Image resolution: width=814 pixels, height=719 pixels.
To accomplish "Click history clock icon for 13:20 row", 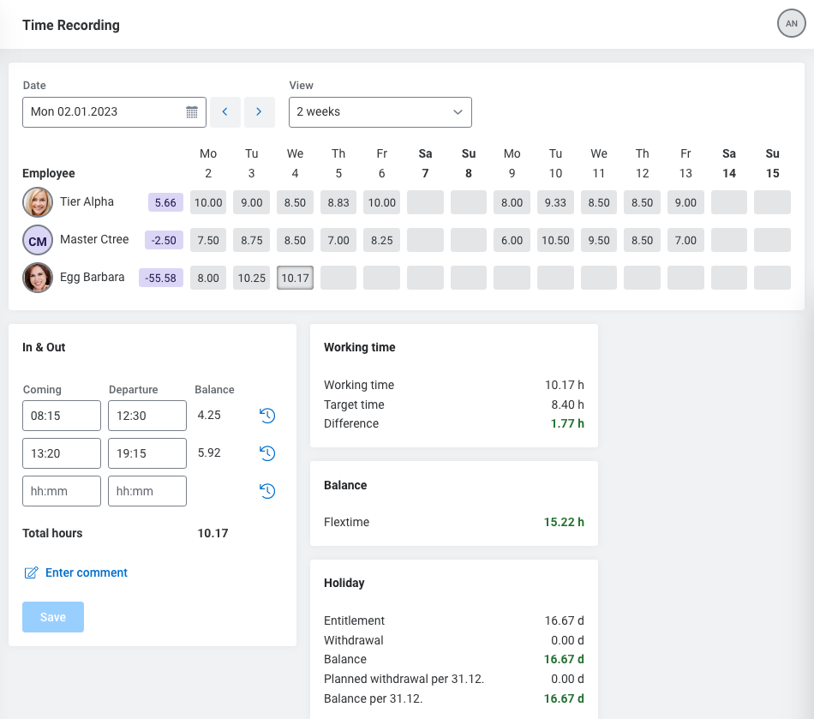I will (267, 453).
